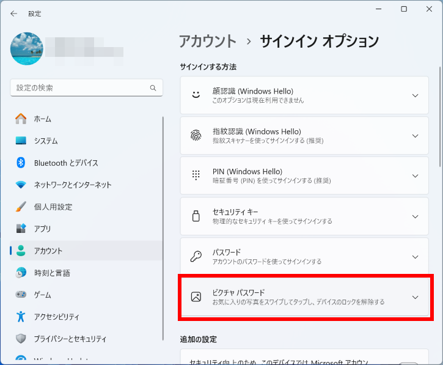Click 暗証番号 (PIN) を使ってサインインする description
443x365 pixels.
pos(272,180)
